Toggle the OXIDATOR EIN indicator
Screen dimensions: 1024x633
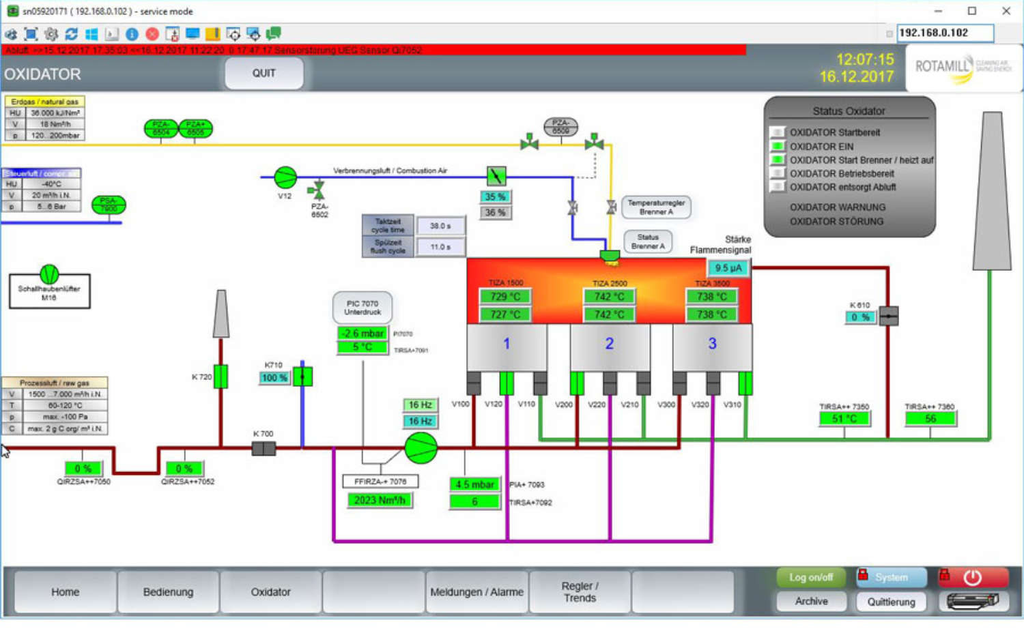click(777, 146)
